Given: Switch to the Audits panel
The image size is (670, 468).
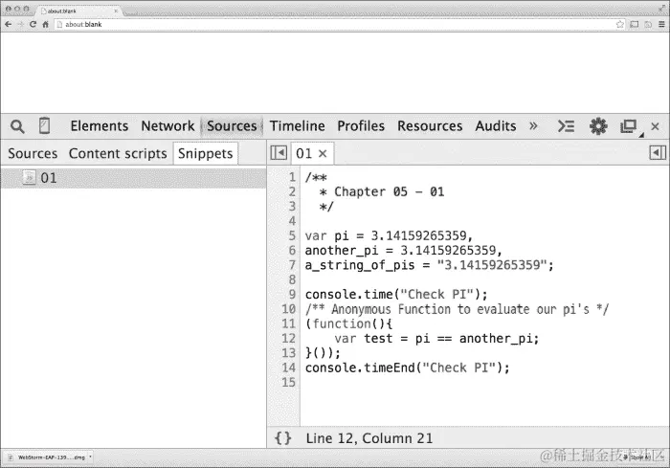Looking at the screenshot, I should 496,126.
